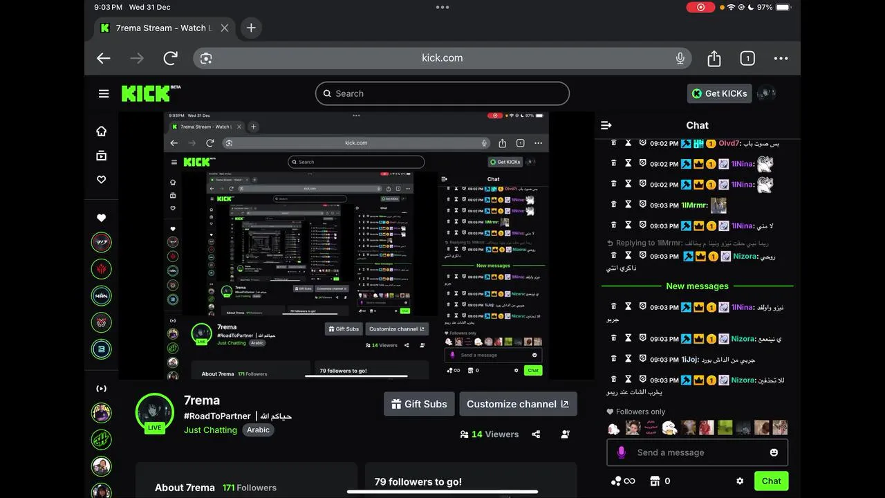Open the Browse icon in the sidebar
The width and height of the screenshot is (885, 498).
(102, 156)
